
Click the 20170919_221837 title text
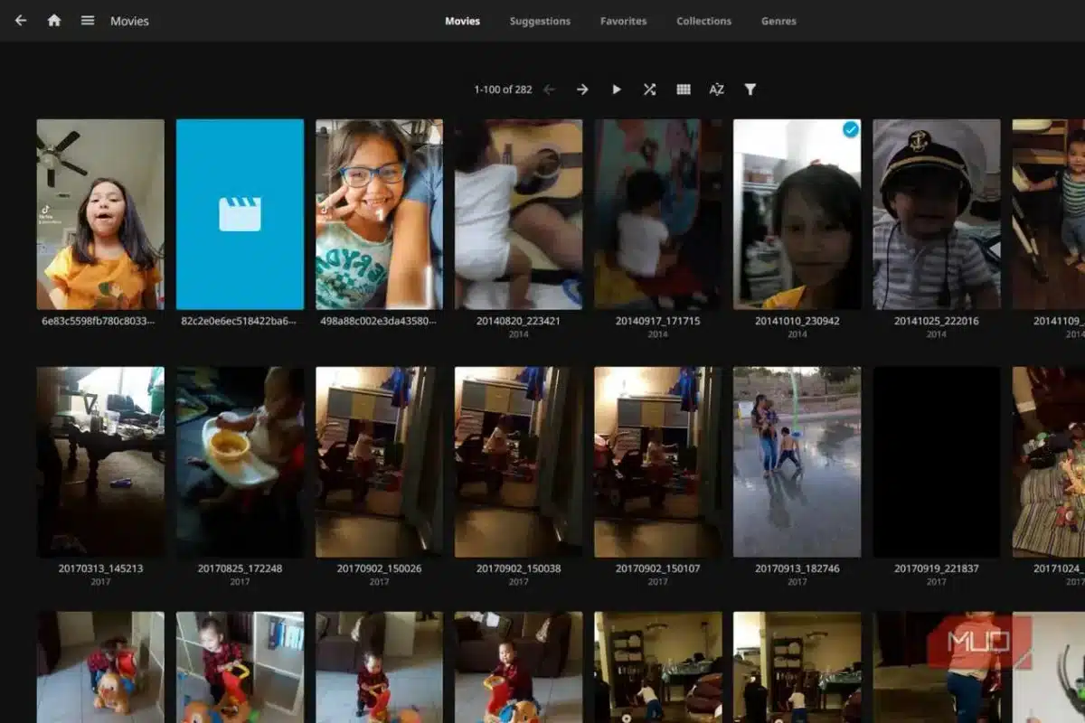(936, 568)
